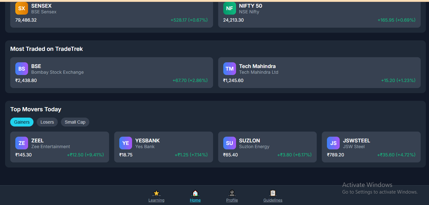Open the Learning link in bottom navigation

(x=156, y=200)
